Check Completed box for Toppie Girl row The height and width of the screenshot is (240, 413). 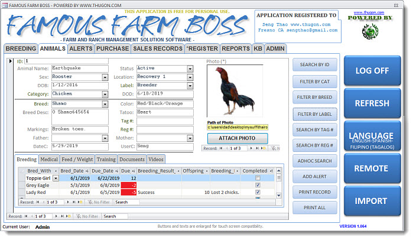(257, 178)
